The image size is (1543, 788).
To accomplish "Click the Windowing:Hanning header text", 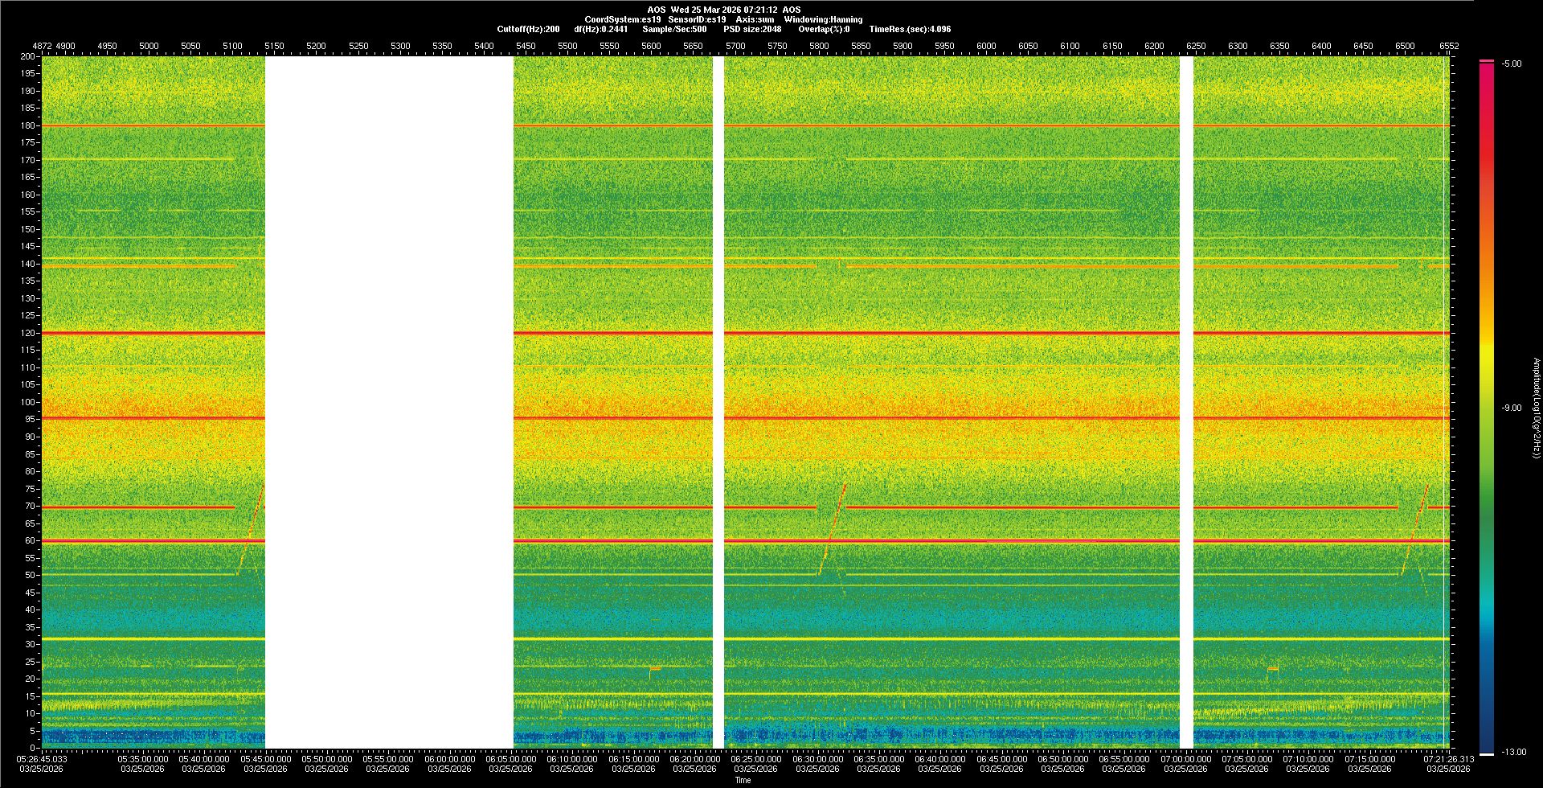I will click(823, 19).
